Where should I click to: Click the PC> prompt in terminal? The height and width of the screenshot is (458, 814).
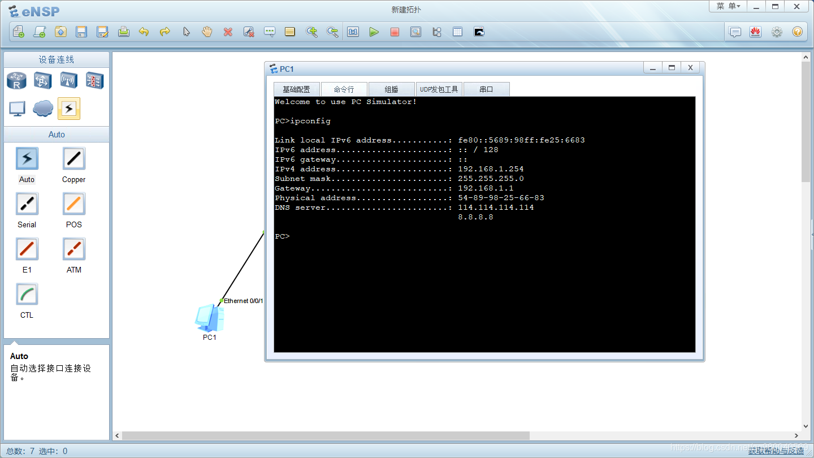coord(282,236)
